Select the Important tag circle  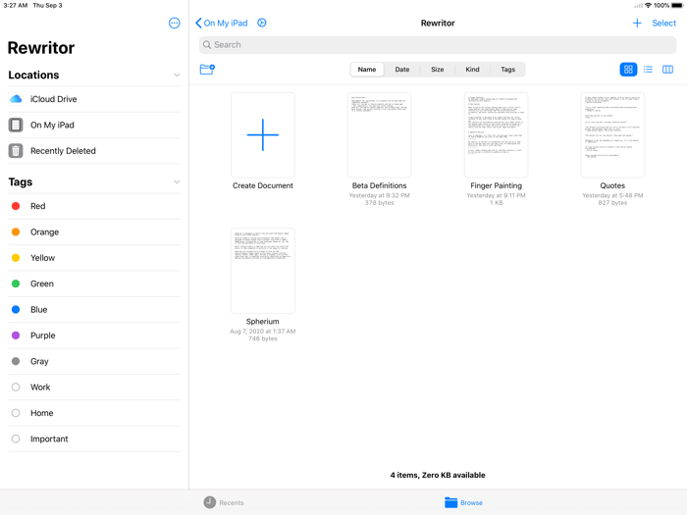coord(16,438)
